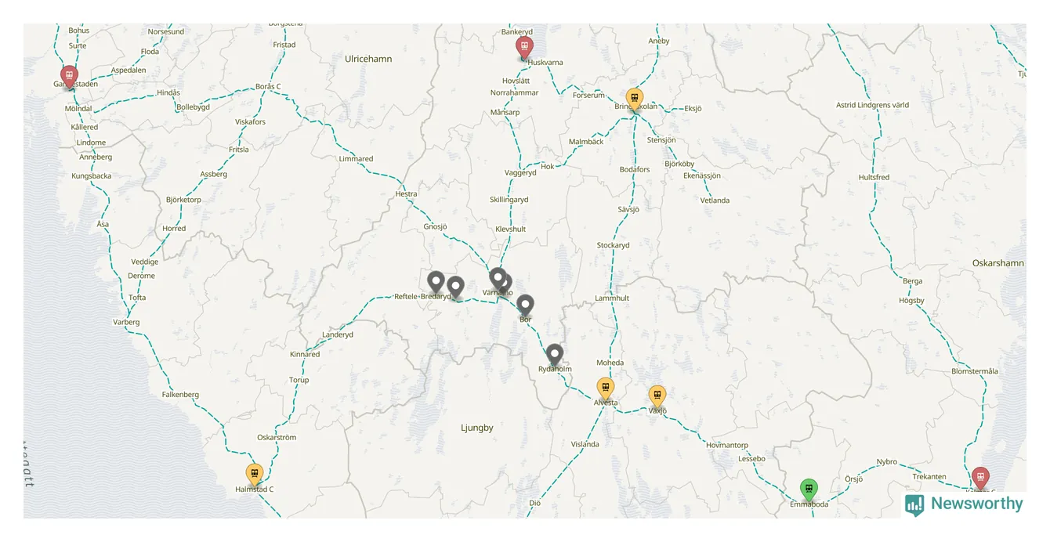Click the Varberg station label

coord(126,322)
